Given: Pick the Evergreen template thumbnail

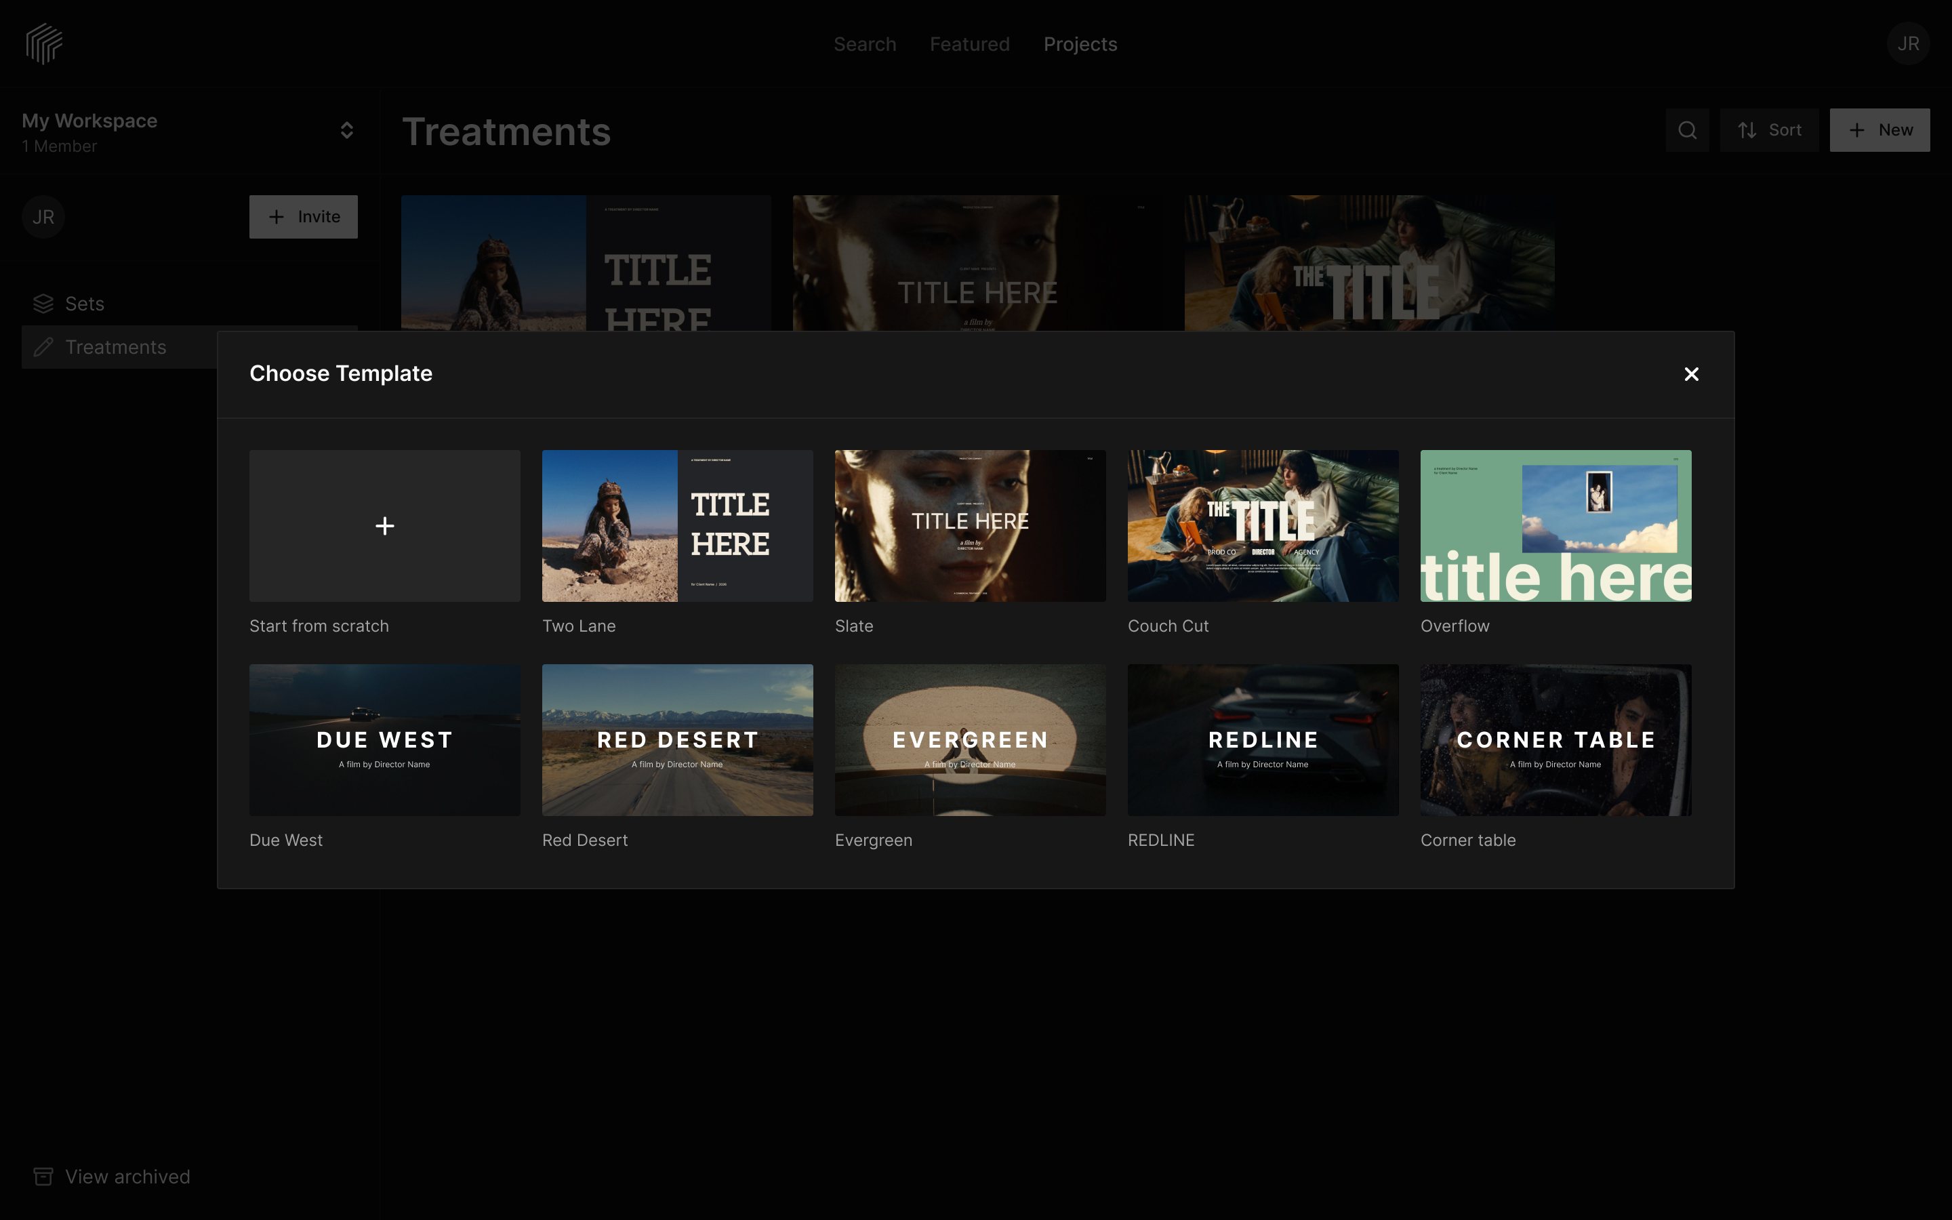Looking at the screenshot, I should [971, 740].
